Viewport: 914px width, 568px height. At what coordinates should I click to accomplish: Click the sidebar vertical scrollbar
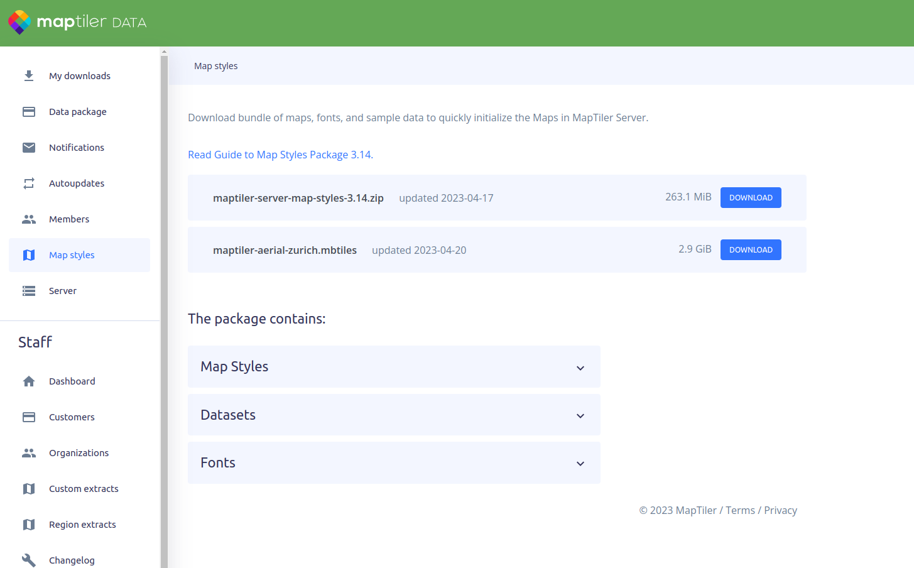(164, 312)
